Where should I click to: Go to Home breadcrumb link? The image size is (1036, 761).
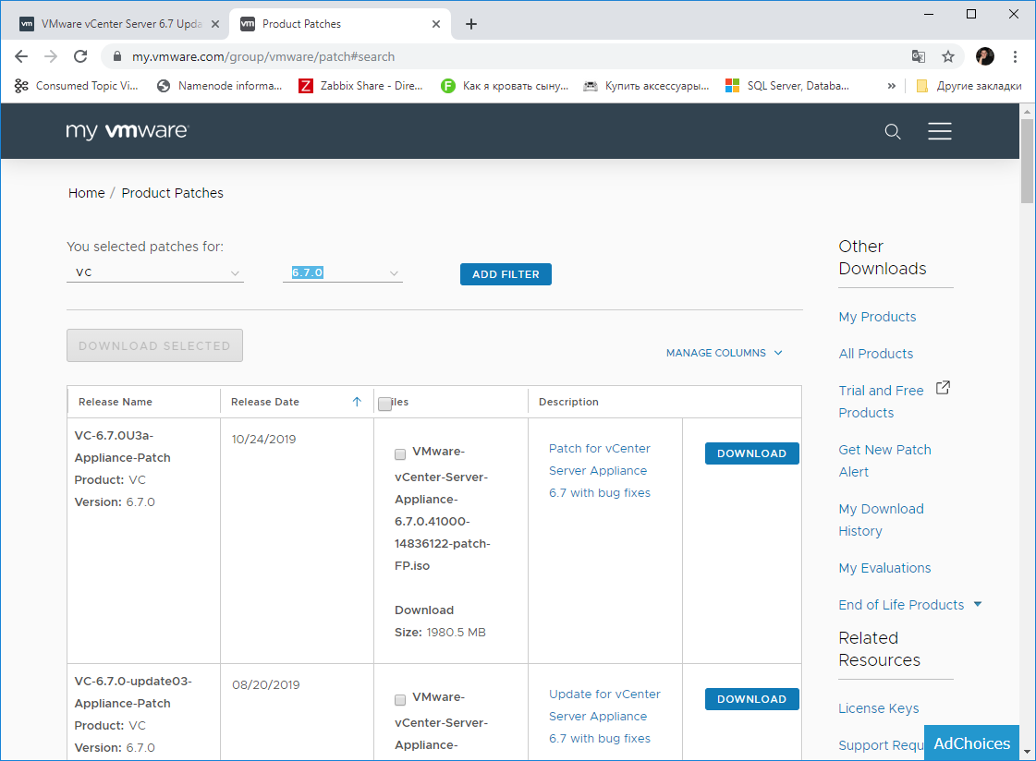(x=87, y=193)
